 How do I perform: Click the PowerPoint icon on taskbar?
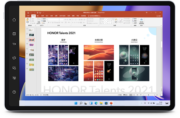tap(111, 103)
